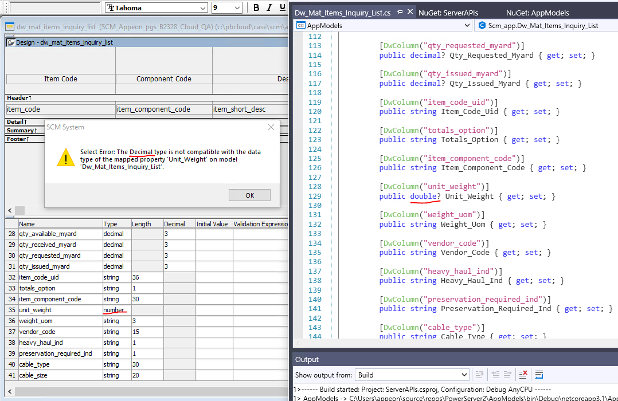Click the go to previous message icon
Screen dimensions: 618x401
tap(497, 375)
